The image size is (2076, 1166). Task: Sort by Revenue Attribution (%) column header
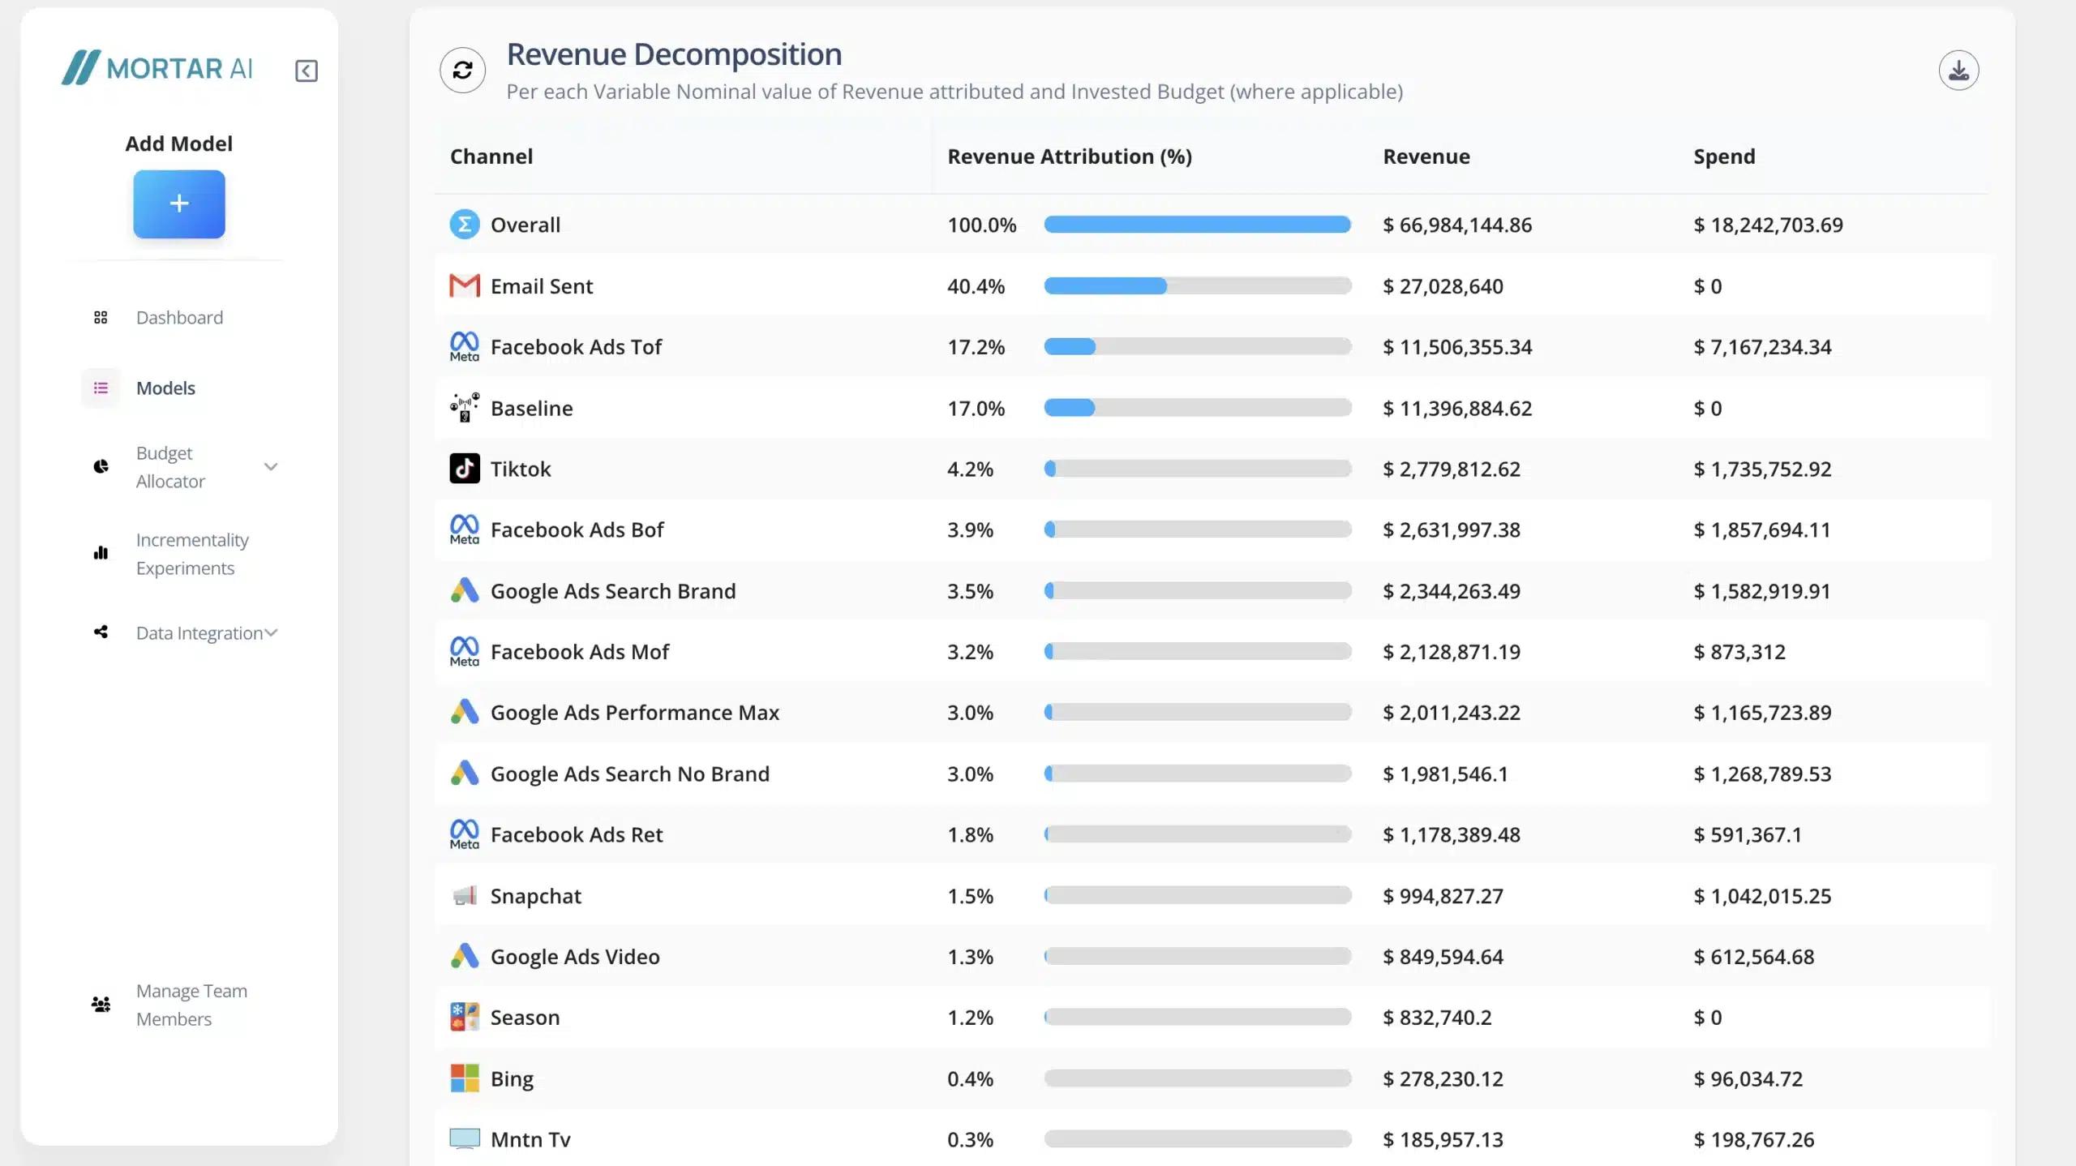click(1069, 156)
